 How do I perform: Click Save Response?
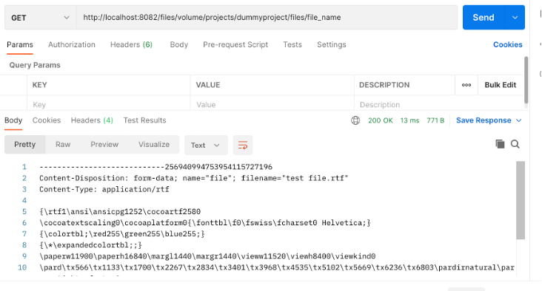point(484,120)
